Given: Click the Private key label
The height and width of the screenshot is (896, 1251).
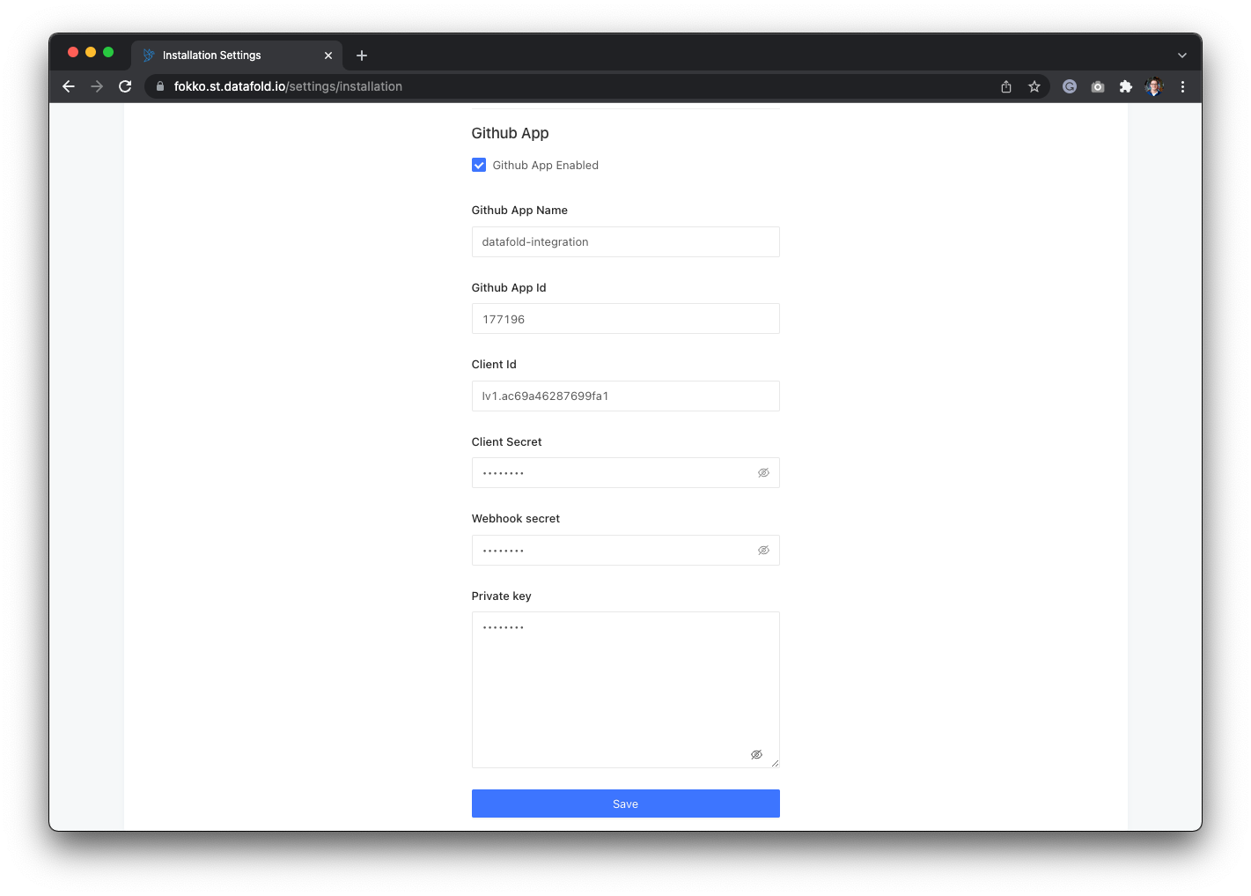Looking at the screenshot, I should tap(501, 596).
